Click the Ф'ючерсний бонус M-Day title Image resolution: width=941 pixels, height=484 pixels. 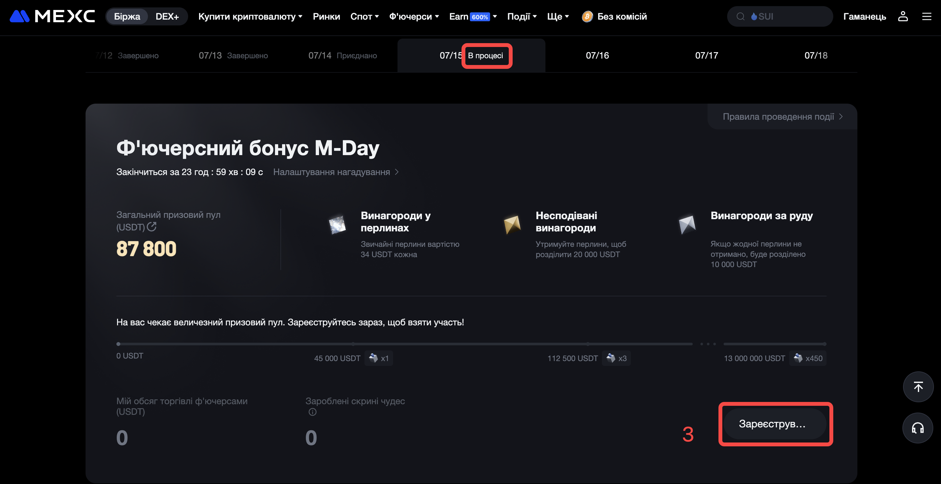click(x=248, y=148)
